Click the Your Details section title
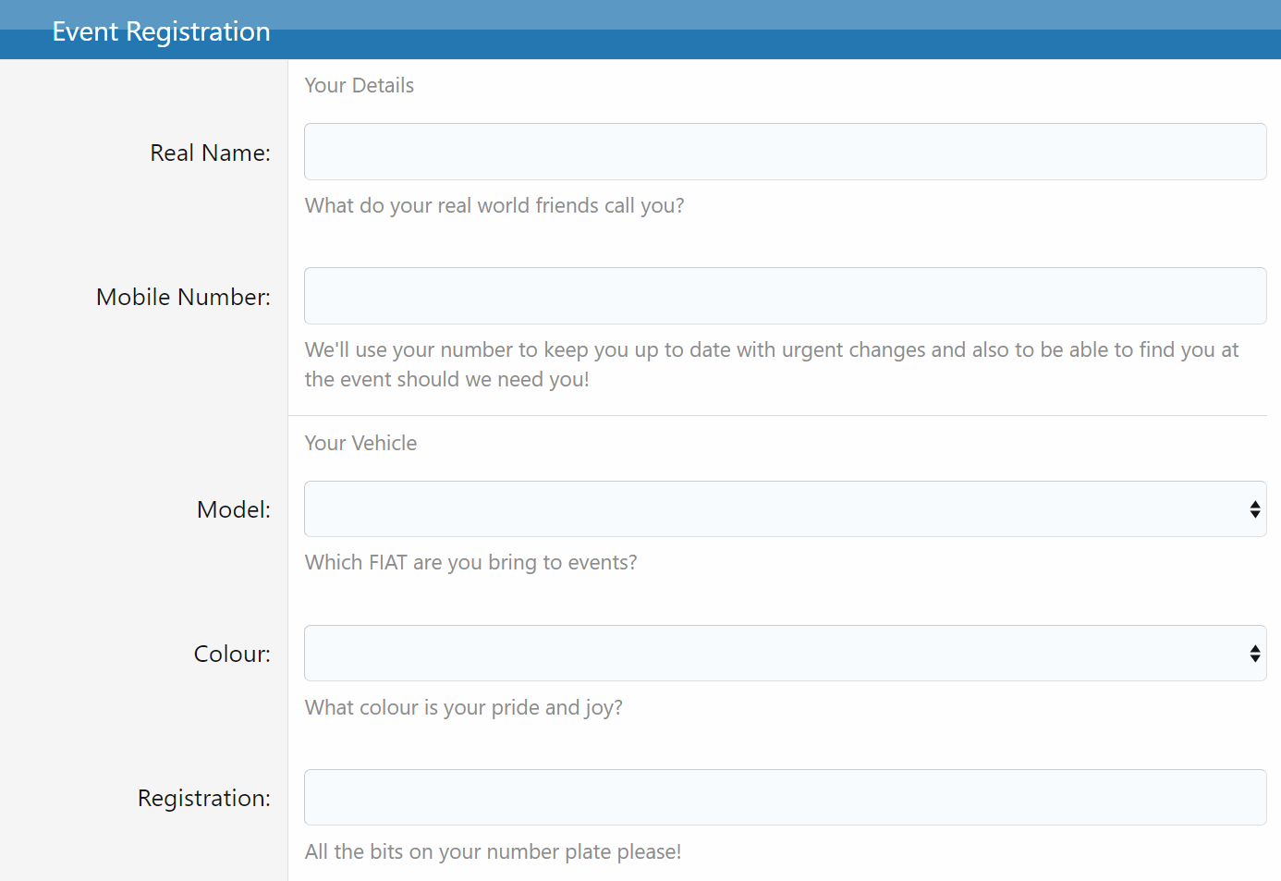Screen dimensions: 1281x881 [360, 85]
